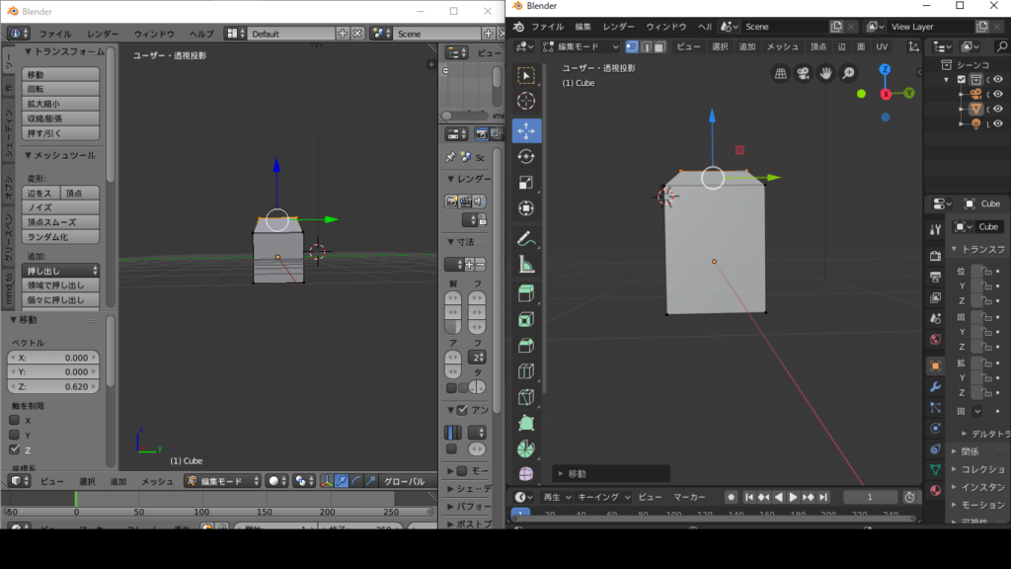This screenshot has height=569, width=1011.
Task: Toggle the Z axis constraint checkbox
Action: pos(15,449)
